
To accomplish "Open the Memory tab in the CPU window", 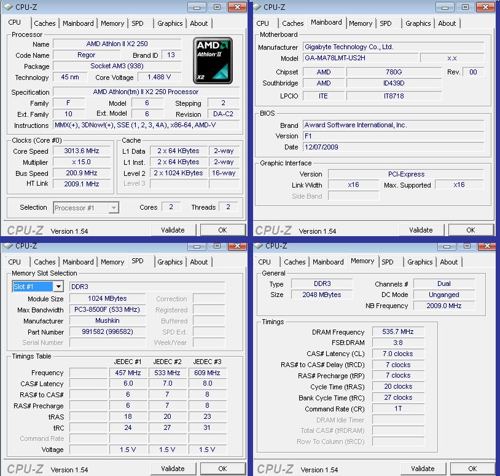I will coord(112,23).
